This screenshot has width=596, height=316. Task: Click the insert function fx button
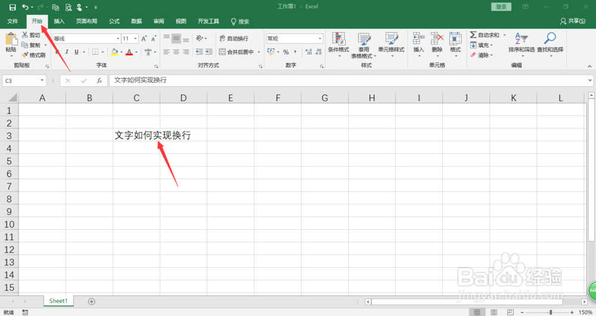(x=99, y=80)
